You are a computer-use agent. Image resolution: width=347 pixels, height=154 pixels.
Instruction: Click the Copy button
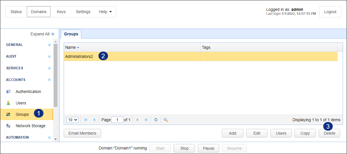coord(305,133)
